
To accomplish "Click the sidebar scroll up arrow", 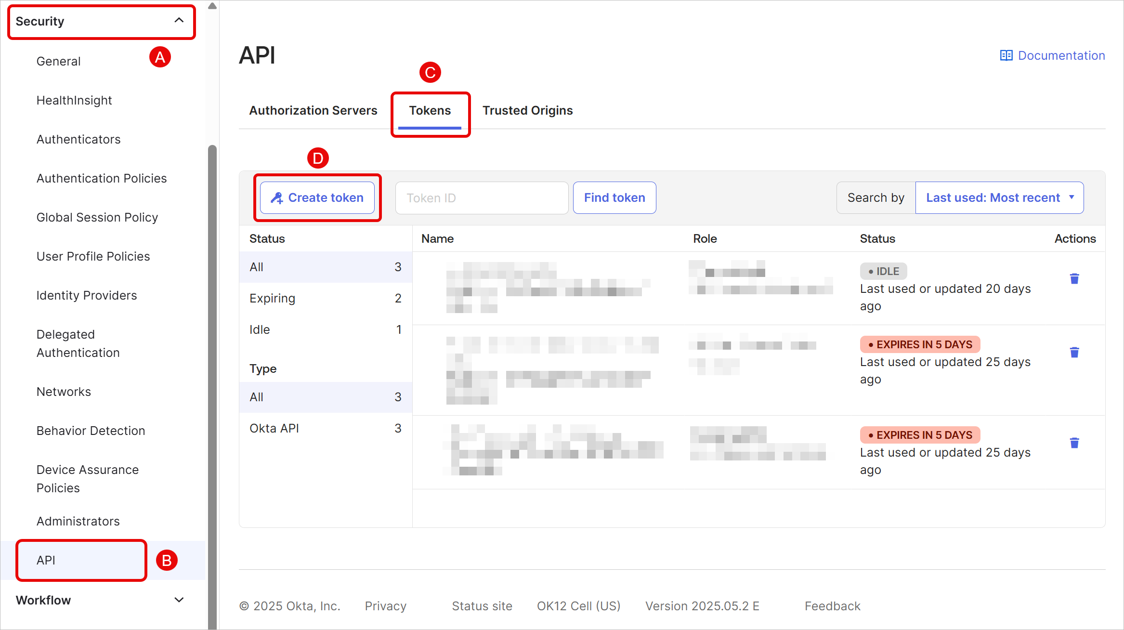I will click(212, 6).
